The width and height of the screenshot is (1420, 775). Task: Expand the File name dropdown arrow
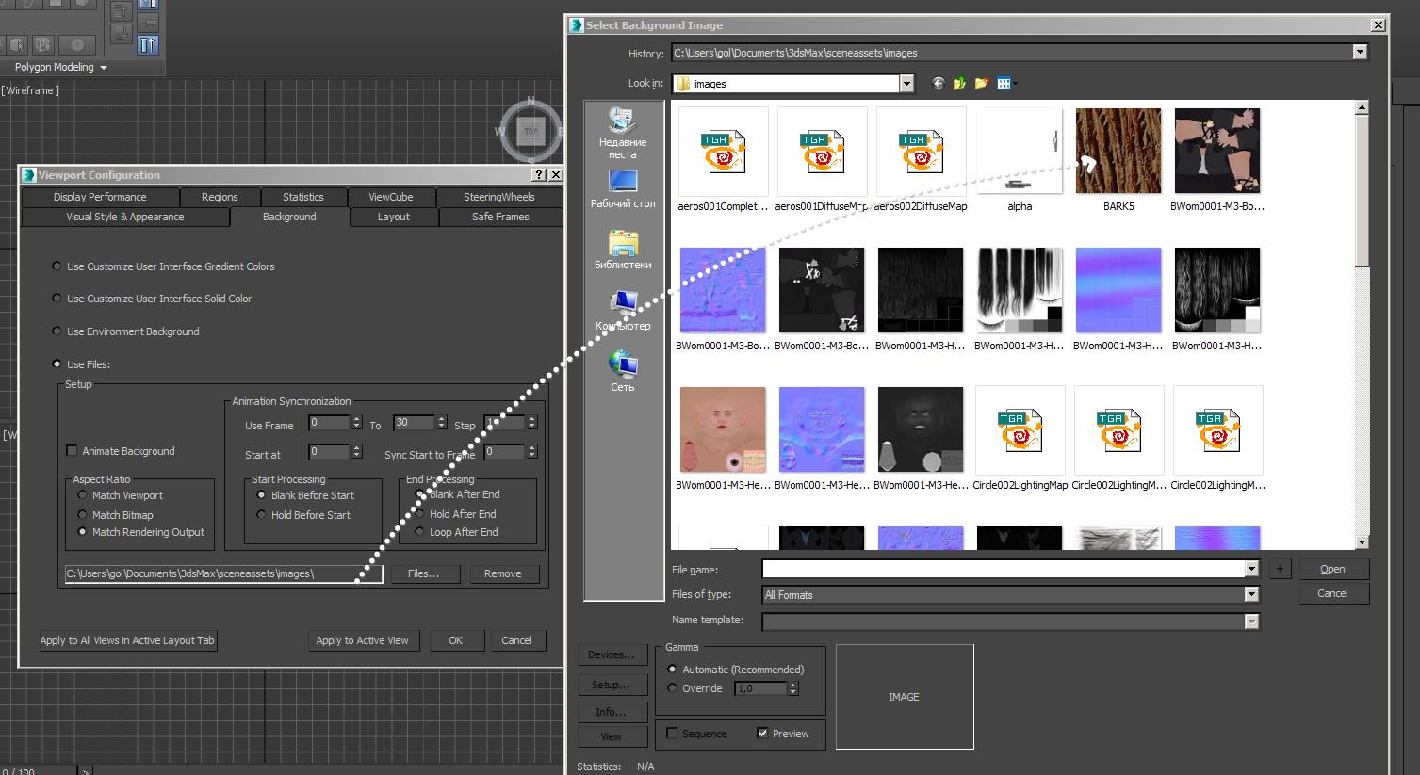point(1251,569)
